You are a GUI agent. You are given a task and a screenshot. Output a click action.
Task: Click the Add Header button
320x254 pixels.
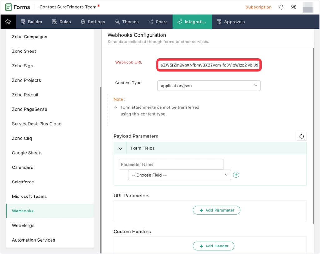click(x=214, y=246)
